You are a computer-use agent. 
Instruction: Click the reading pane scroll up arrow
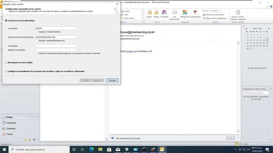pyautogui.click(x=238, y=42)
